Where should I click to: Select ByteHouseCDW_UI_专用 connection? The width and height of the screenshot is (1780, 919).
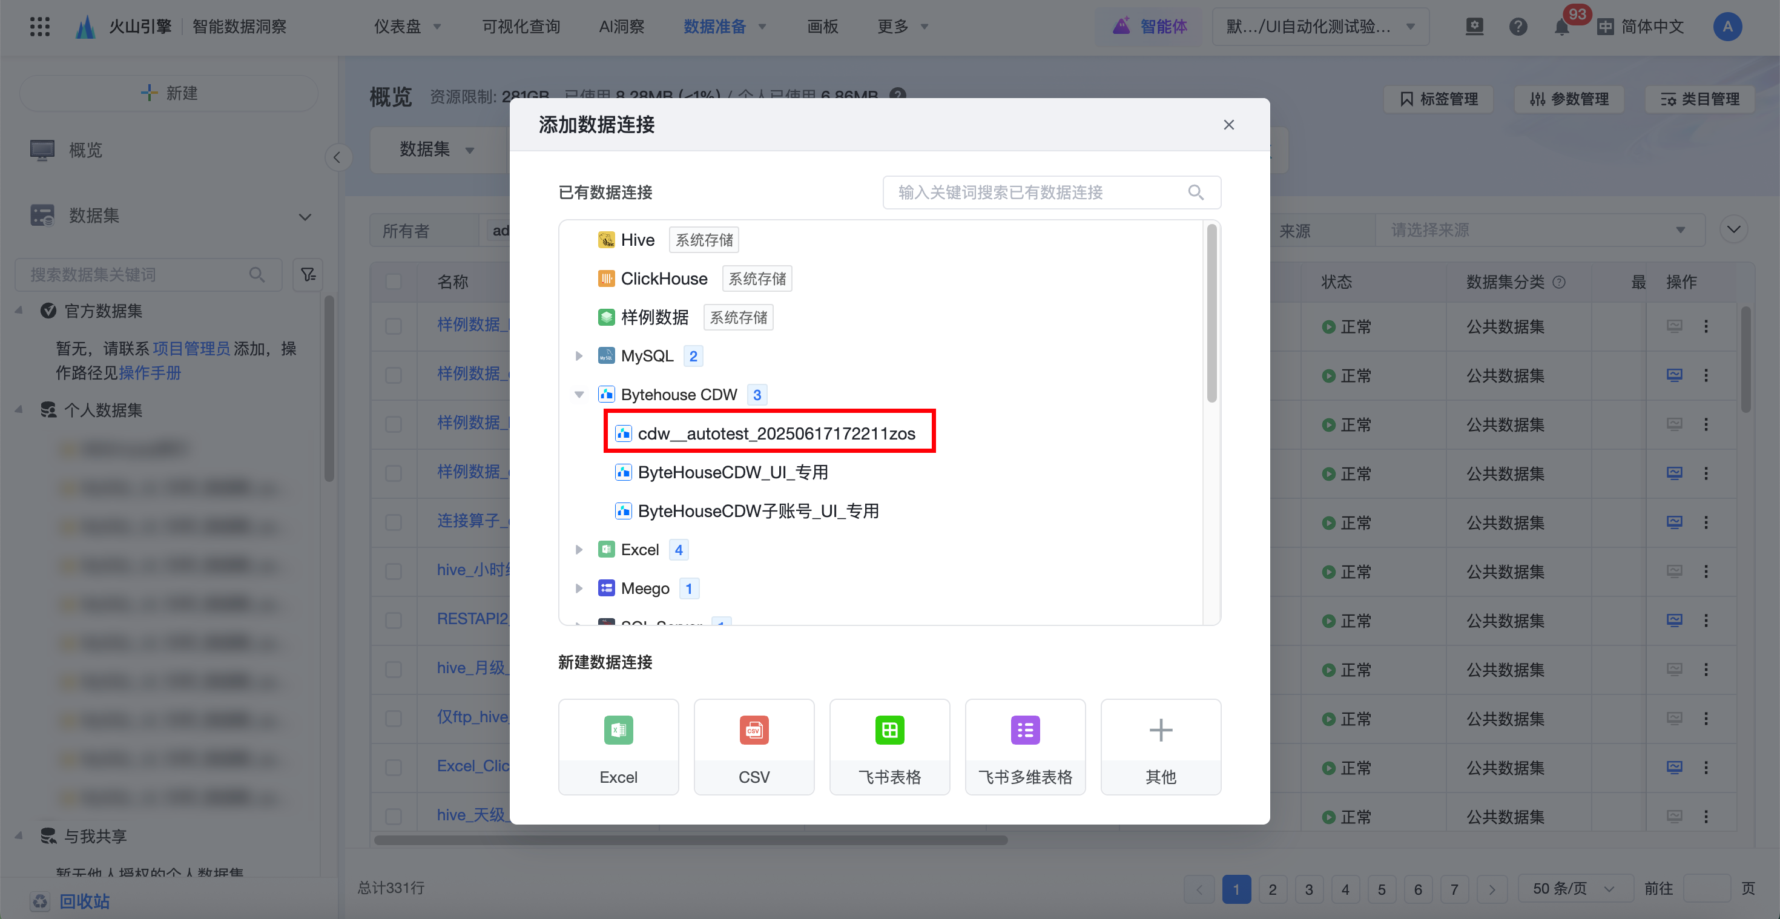pos(733,473)
